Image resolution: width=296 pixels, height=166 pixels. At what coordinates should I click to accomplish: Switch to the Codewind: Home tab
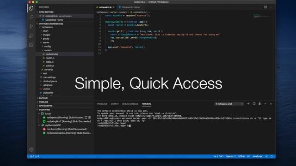[131, 7]
